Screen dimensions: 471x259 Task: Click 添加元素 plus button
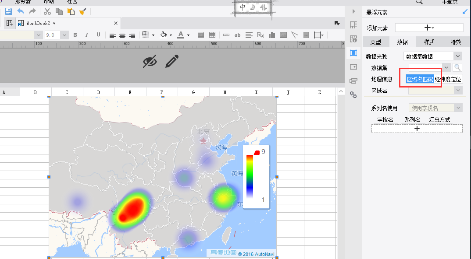click(429, 28)
